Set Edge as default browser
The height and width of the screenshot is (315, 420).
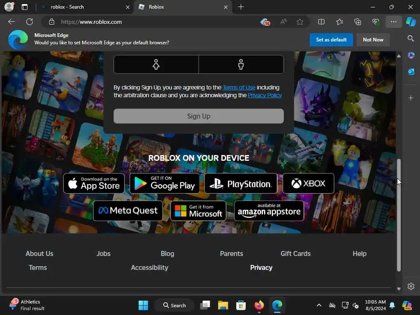(331, 40)
